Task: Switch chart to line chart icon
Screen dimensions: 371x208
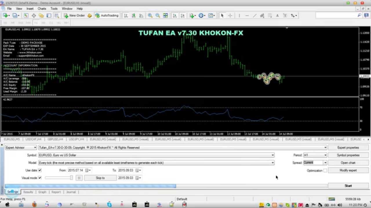Action: coord(142,16)
